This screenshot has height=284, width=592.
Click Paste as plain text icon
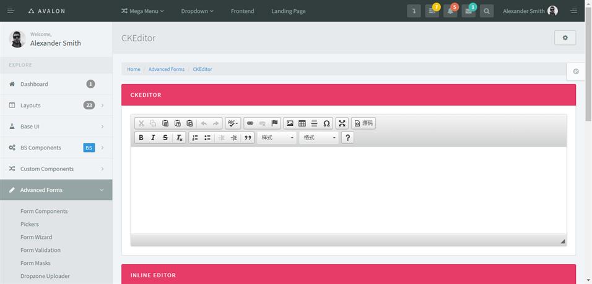[x=178, y=123]
